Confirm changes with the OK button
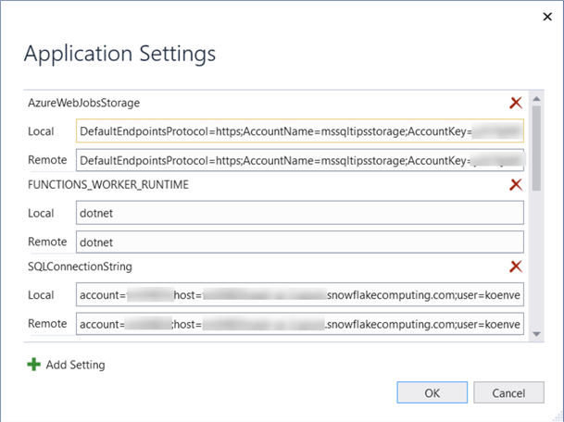 432,392
